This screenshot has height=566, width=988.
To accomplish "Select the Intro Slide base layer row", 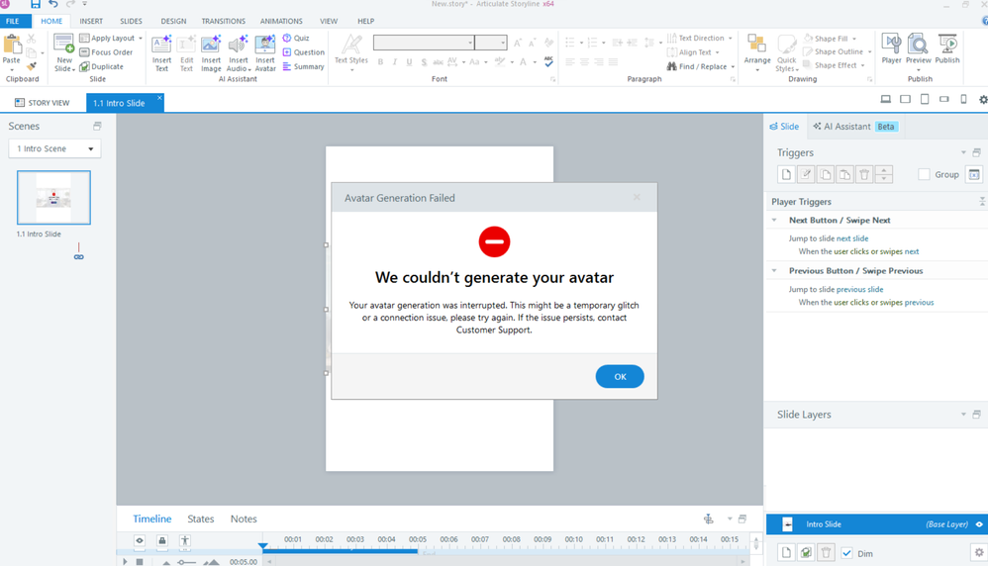I will 876,523.
